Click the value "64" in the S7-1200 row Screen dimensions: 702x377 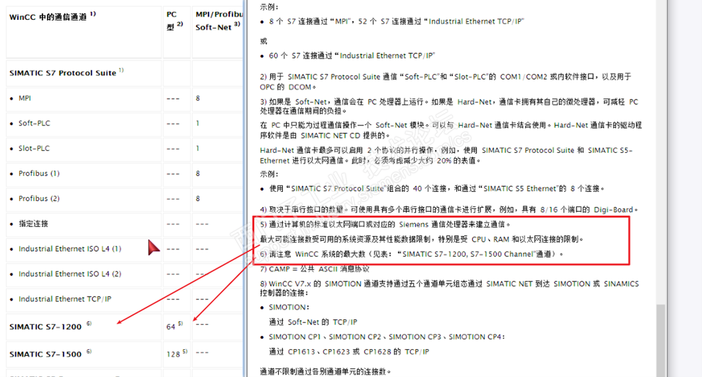pyautogui.click(x=171, y=327)
